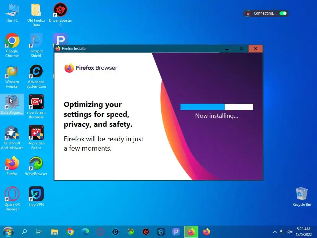This screenshot has width=317, height=238.
Task: Click the second Firefox taskbar icon
Action: tap(206, 232)
